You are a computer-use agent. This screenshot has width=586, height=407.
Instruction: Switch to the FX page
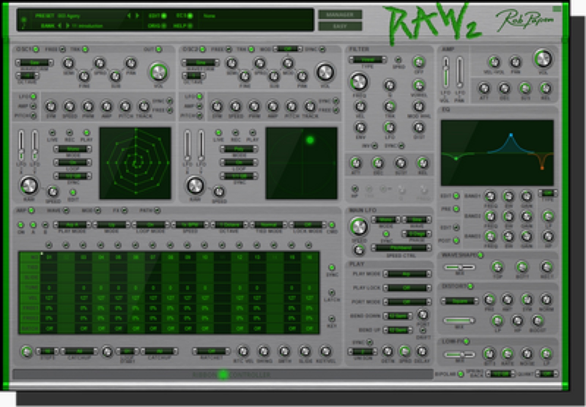click(x=125, y=210)
